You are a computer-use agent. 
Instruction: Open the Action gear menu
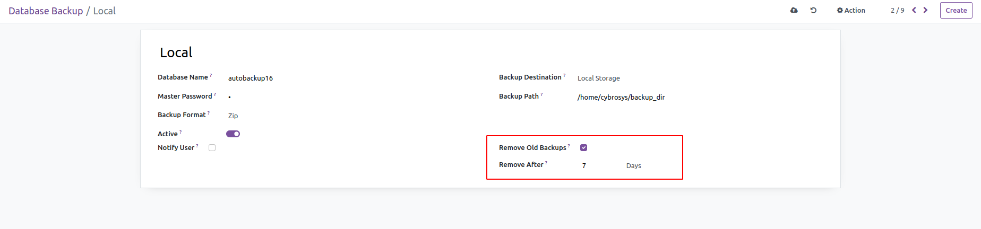point(851,10)
